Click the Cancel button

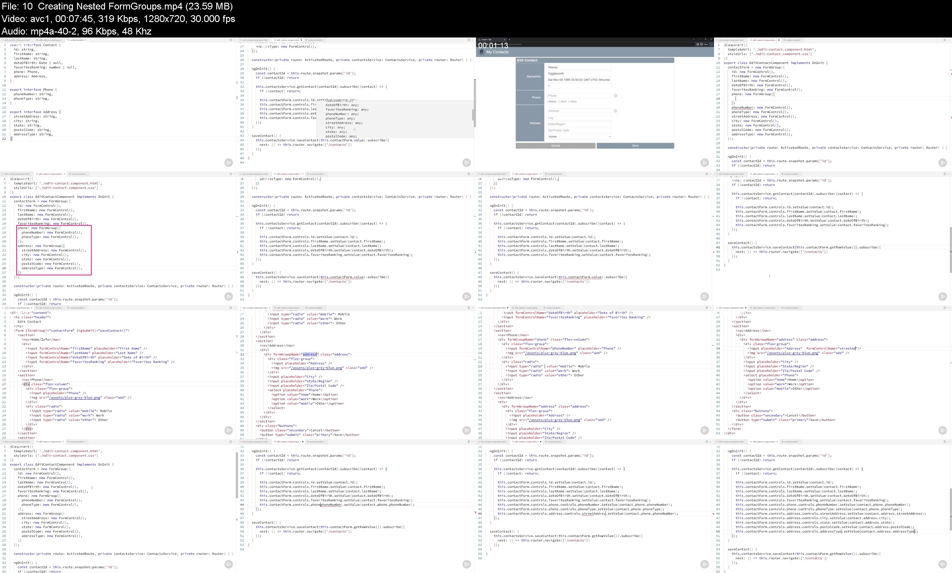tap(555, 145)
